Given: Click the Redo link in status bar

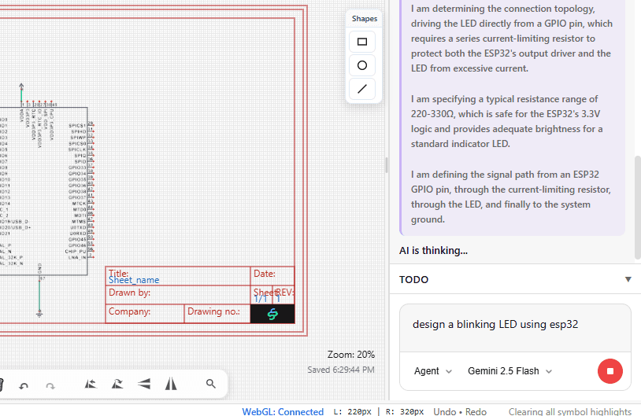Looking at the screenshot, I should click(x=475, y=411).
